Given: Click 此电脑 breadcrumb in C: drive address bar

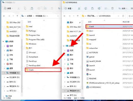Looking at the screenshot, I should [29, 16].
